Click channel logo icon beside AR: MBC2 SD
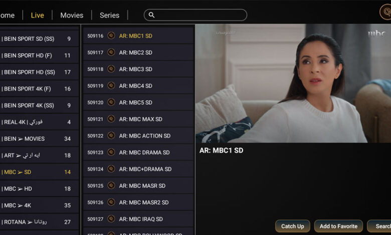The height and width of the screenshot is (235, 391). 111,52
